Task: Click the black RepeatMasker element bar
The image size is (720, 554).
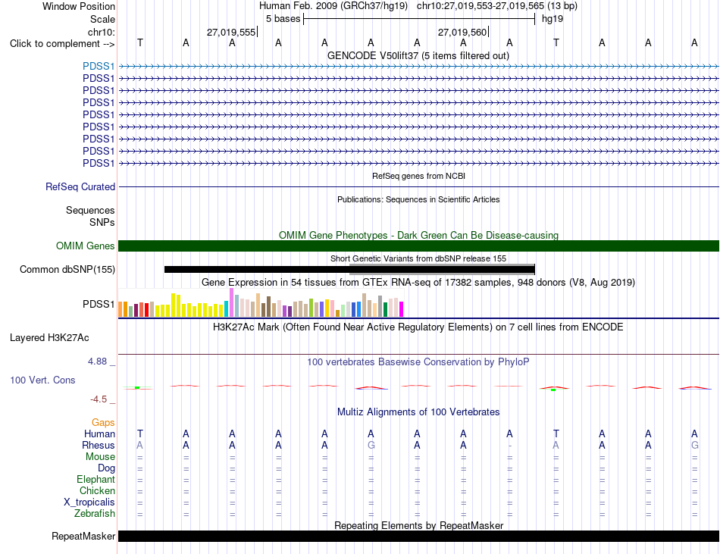Action: 418,536
